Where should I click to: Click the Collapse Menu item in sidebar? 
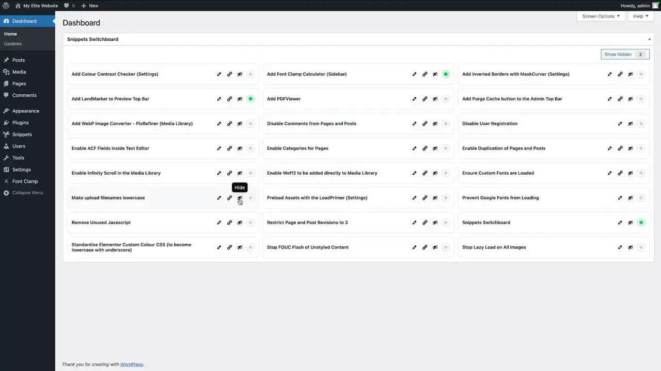(x=27, y=193)
